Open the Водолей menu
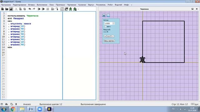Viewport: 200px width, 112px height. (x=118, y=5)
